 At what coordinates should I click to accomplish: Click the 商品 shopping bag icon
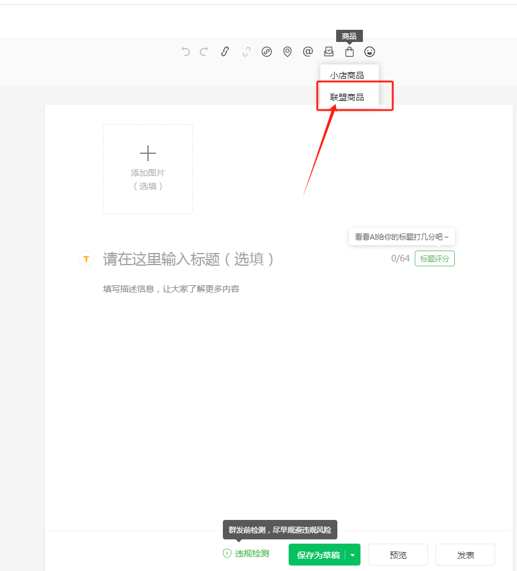coord(349,52)
